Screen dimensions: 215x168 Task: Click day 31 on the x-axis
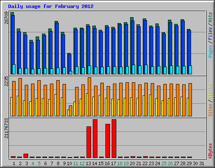pyautogui.click(x=202, y=163)
